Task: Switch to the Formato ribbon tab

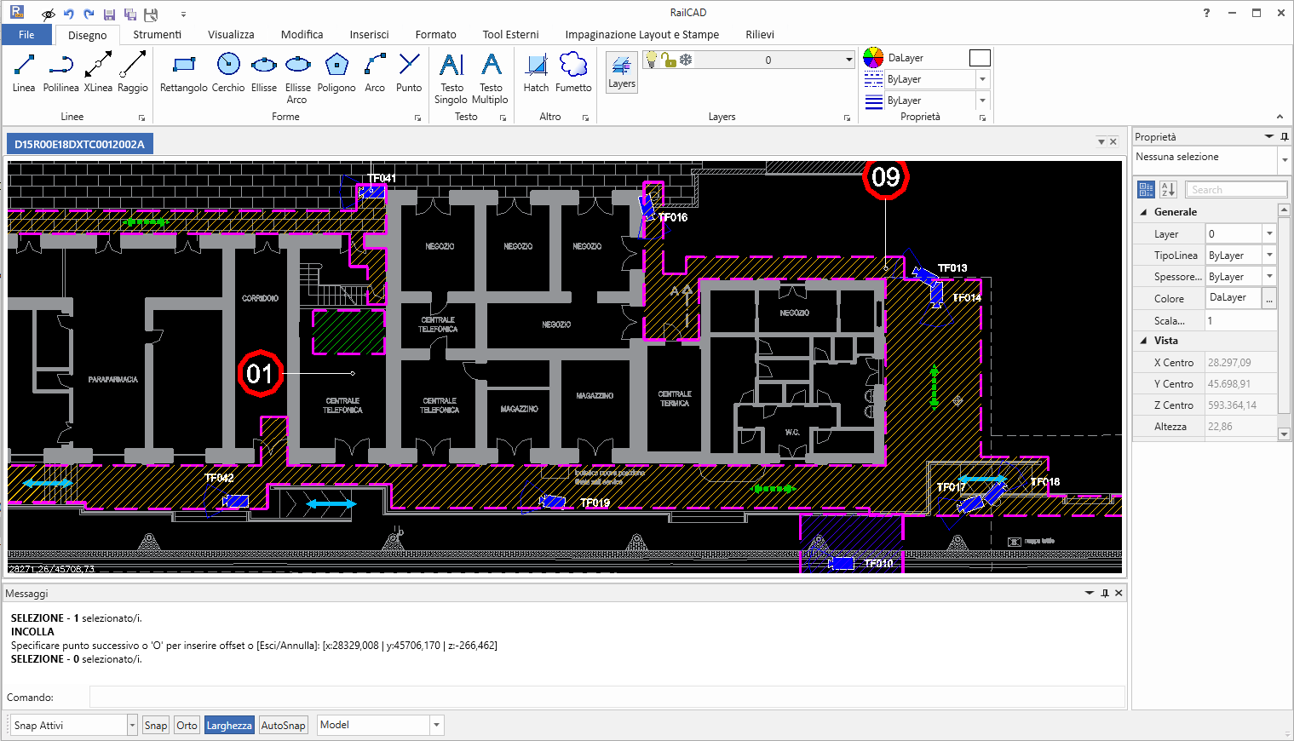Action: tap(436, 35)
